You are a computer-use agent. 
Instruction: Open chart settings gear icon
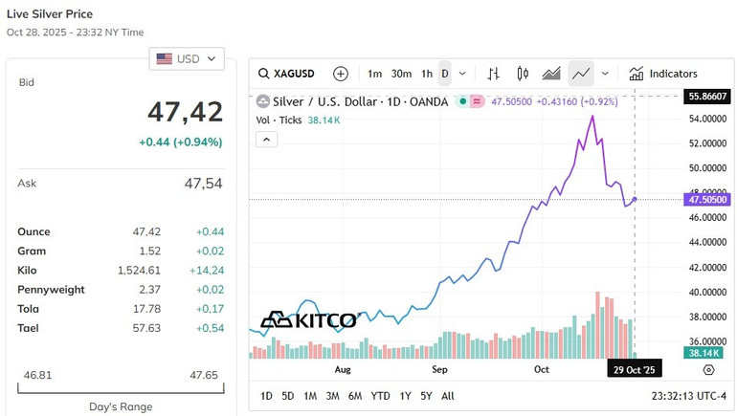(x=708, y=369)
